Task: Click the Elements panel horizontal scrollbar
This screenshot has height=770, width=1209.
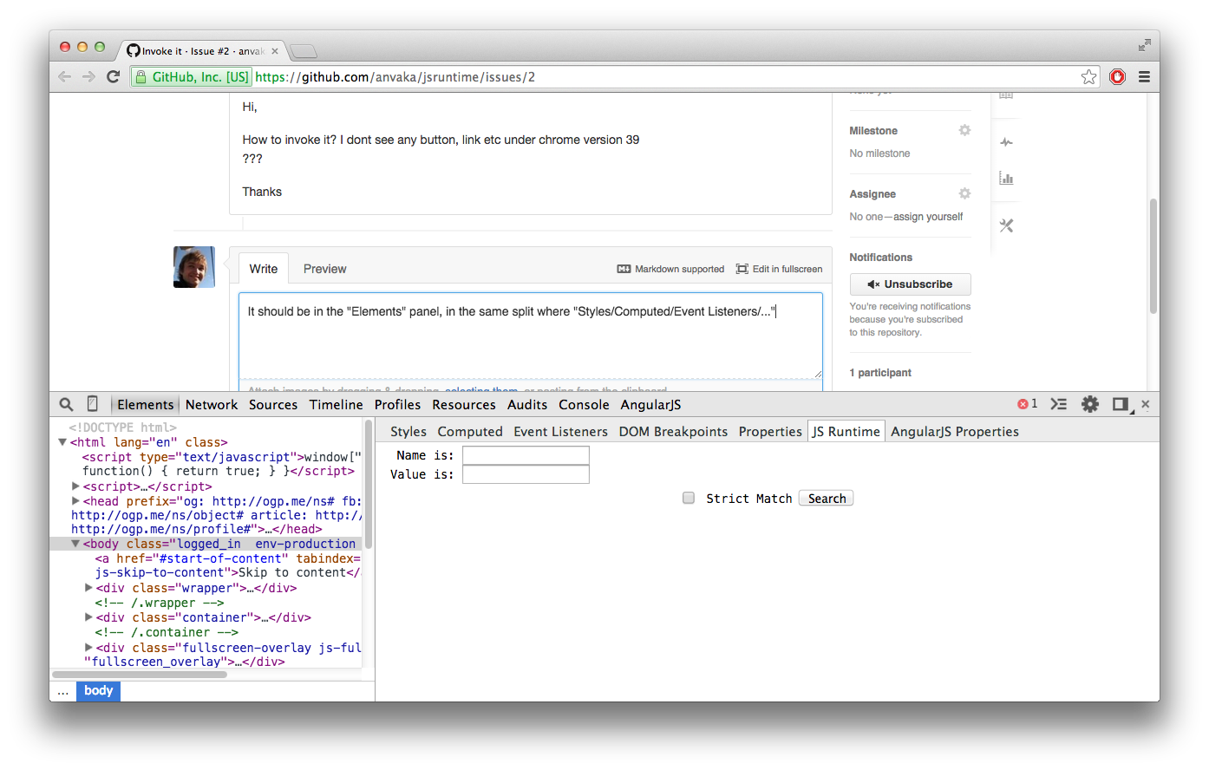Action: tap(140, 674)
